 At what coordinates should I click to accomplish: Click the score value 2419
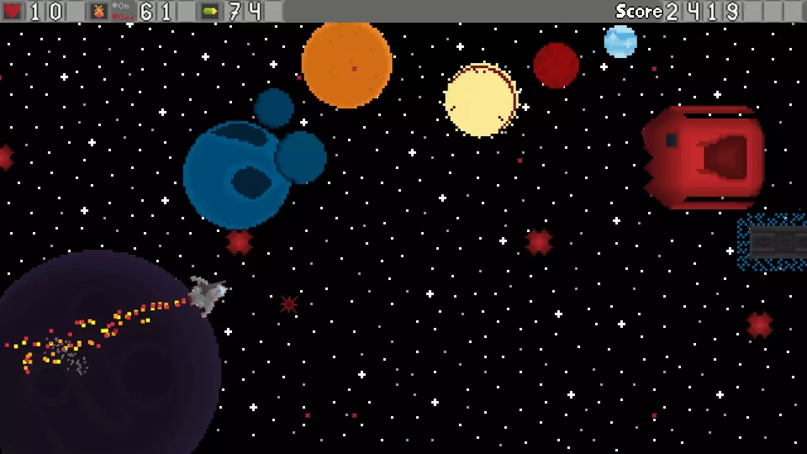(702, 11)
